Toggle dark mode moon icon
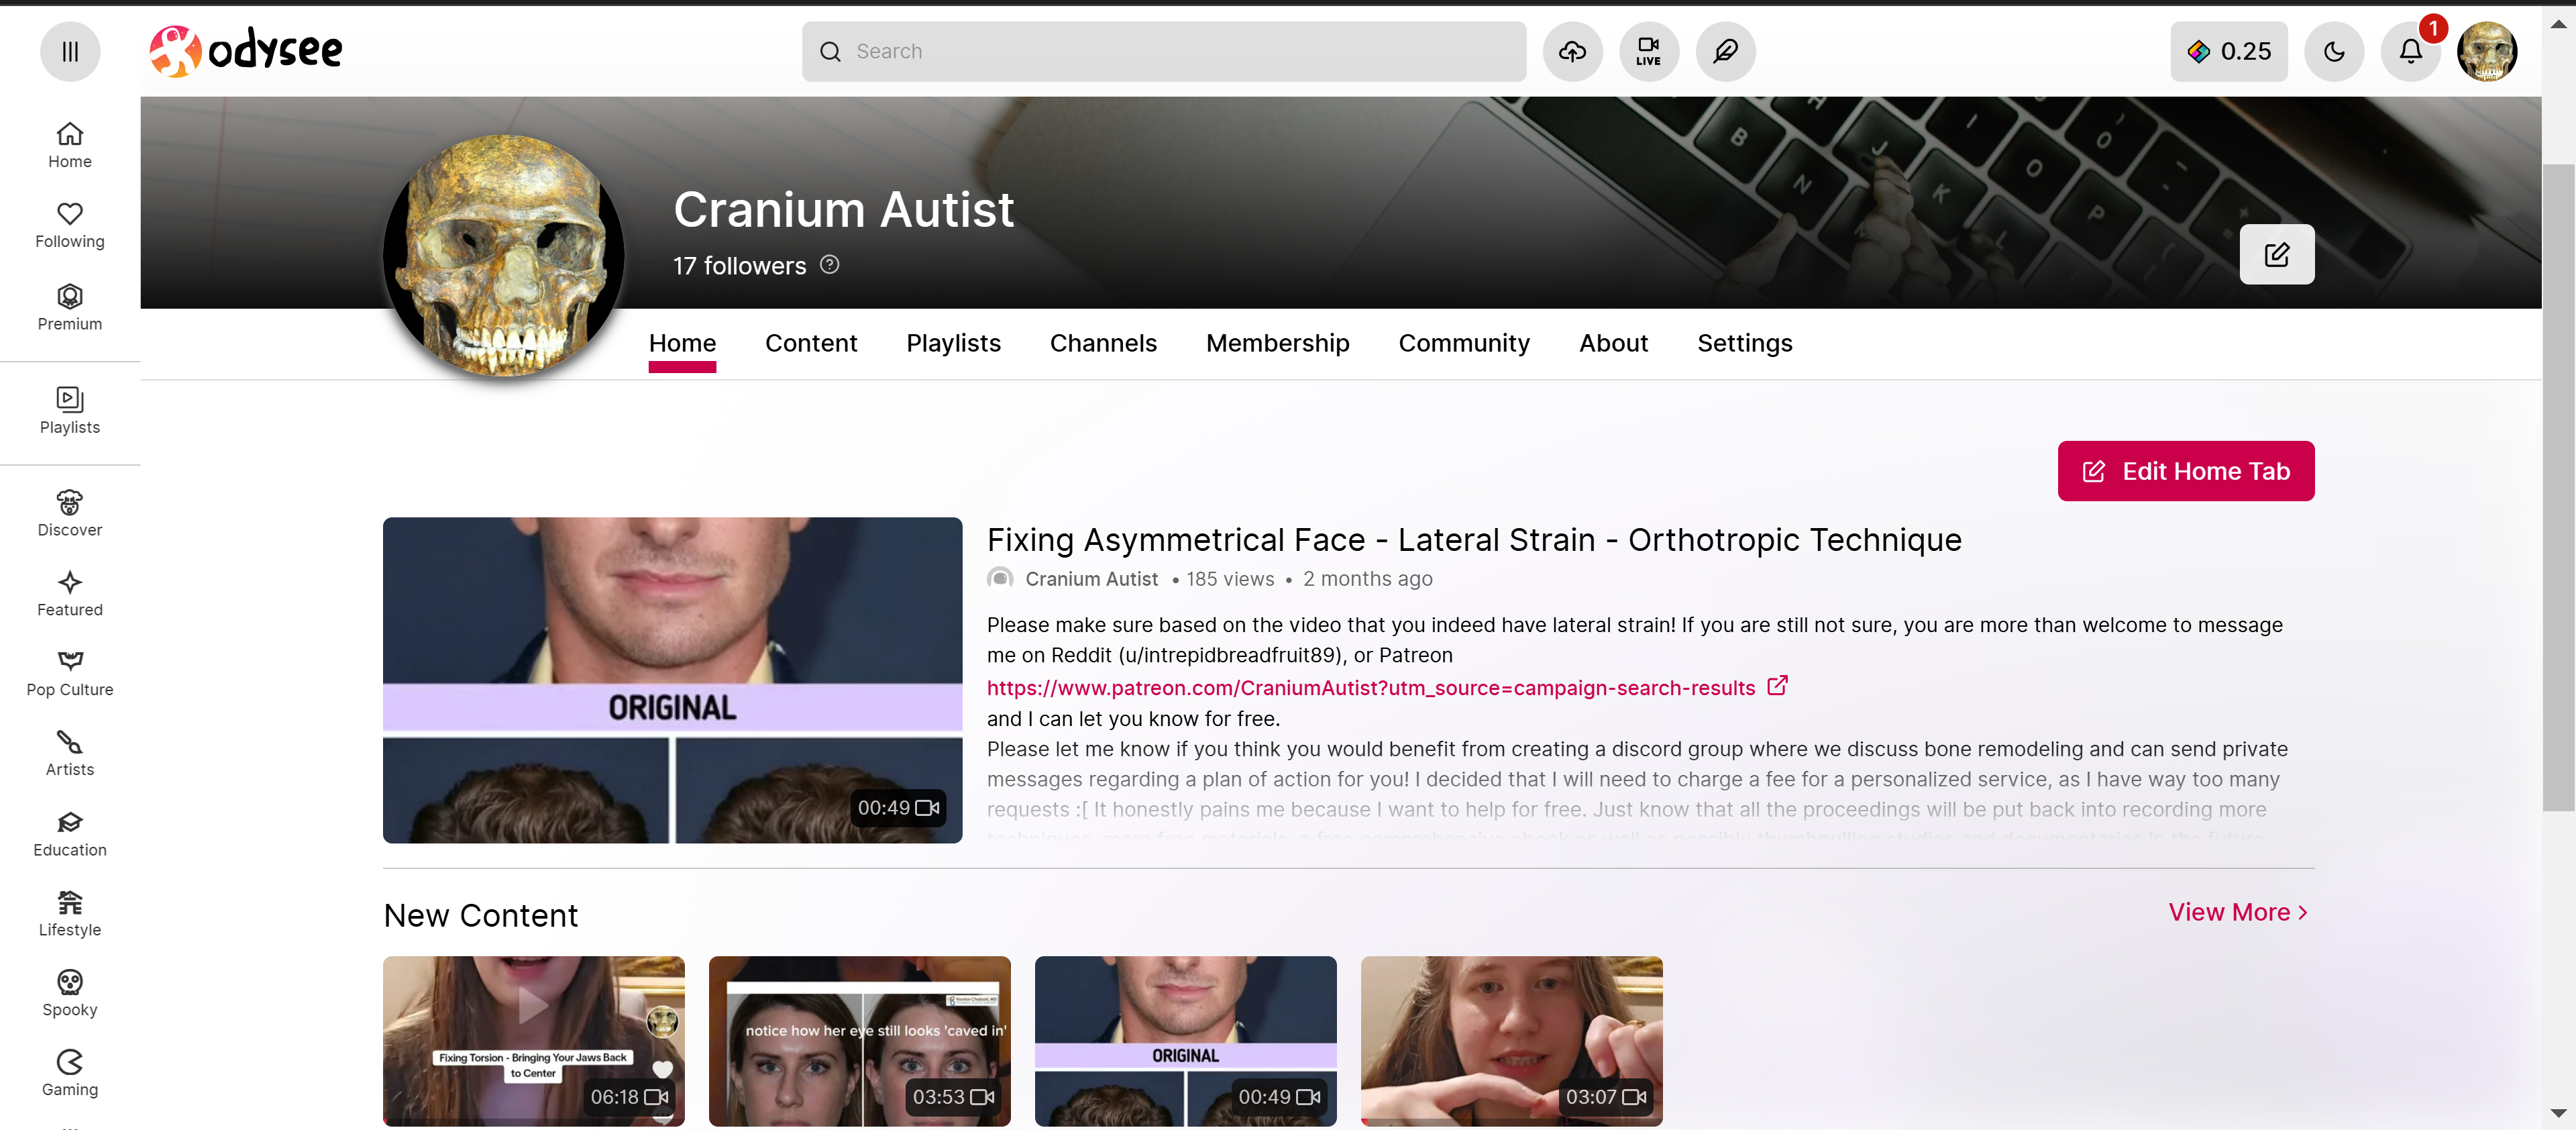 click(2333, 51)
